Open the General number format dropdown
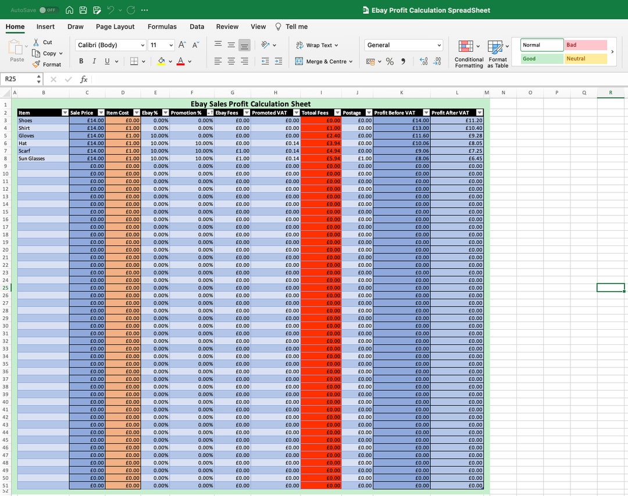 tap(404, 45)
